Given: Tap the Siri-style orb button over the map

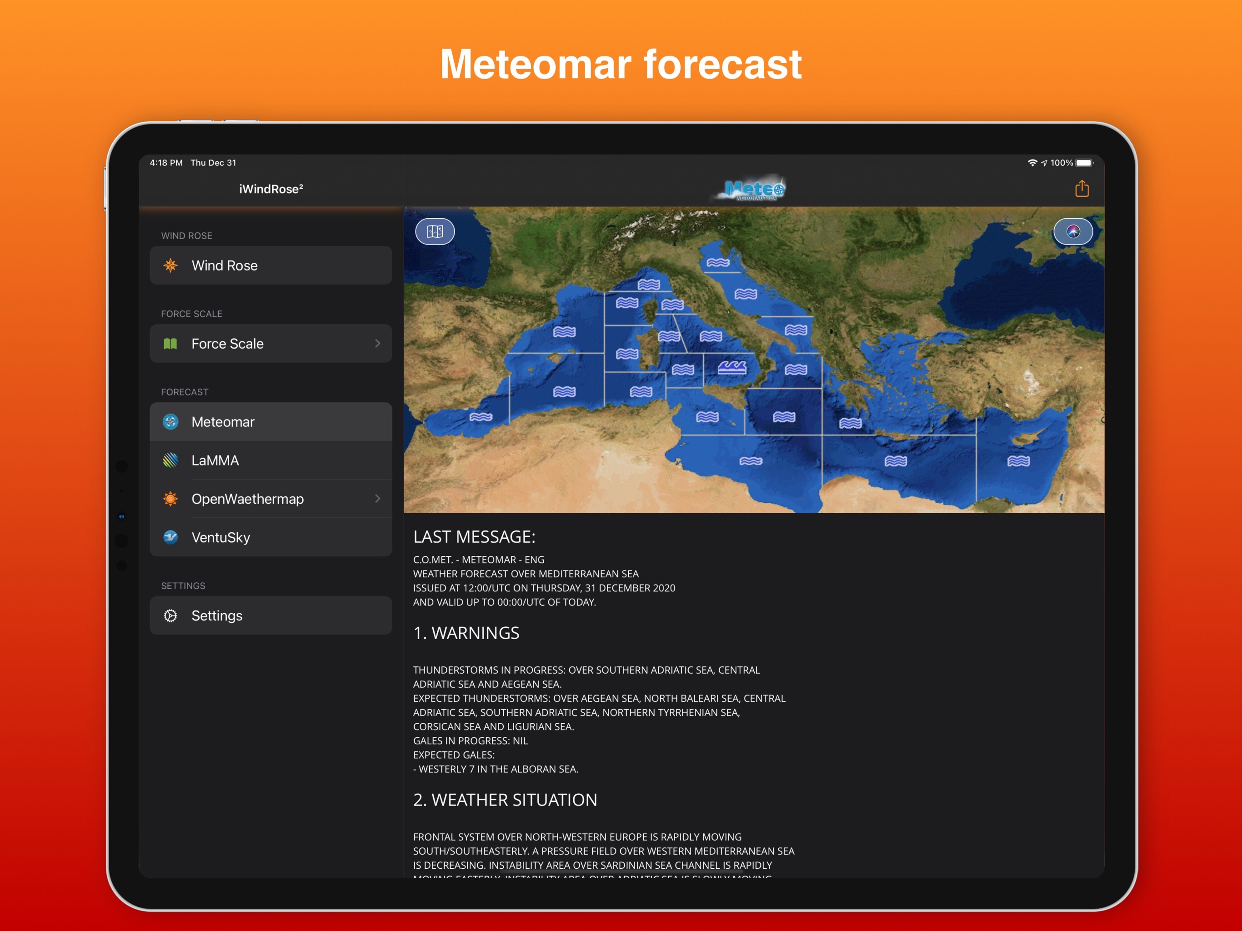Looking at the screenshot, I should [x=1072, y=231].
